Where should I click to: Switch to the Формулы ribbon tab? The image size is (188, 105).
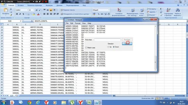coord(49,5)
